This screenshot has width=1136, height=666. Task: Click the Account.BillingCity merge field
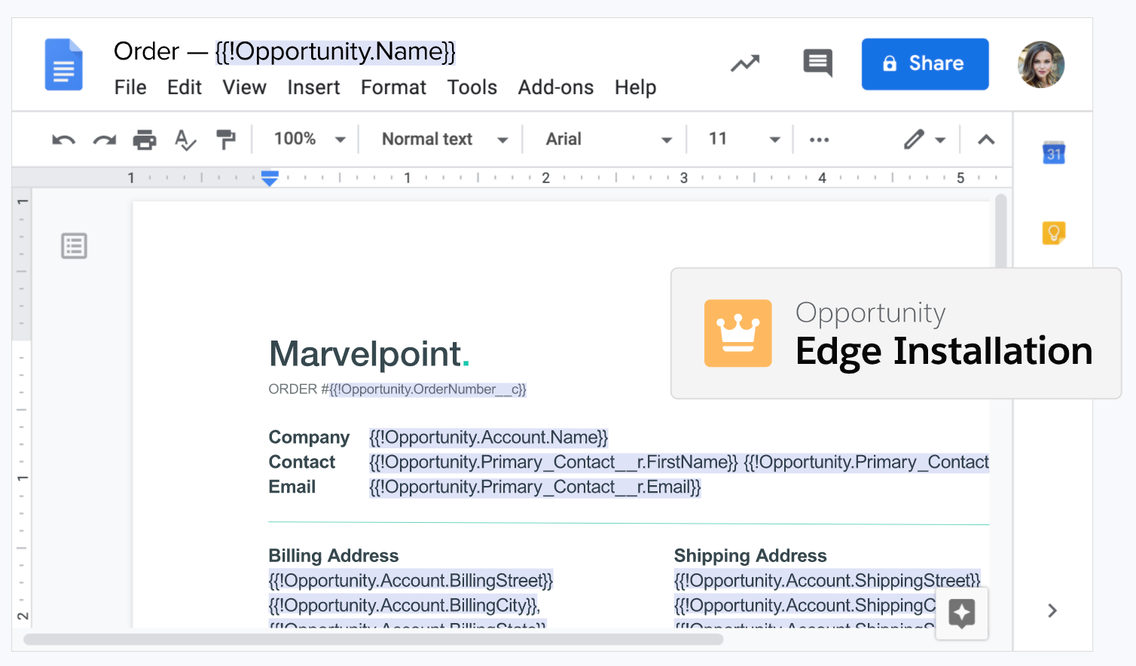[x=405, y=606]
